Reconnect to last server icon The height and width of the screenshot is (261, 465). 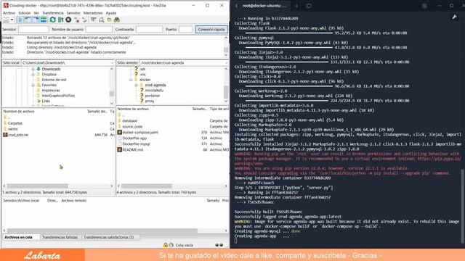(84, 20)
